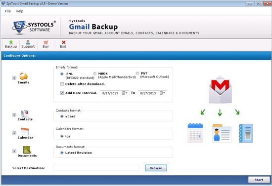Image resolution: width=272 pixels, height=186 pixels.
Task: Open the end date picker dropdown
Action: [163, 93]
